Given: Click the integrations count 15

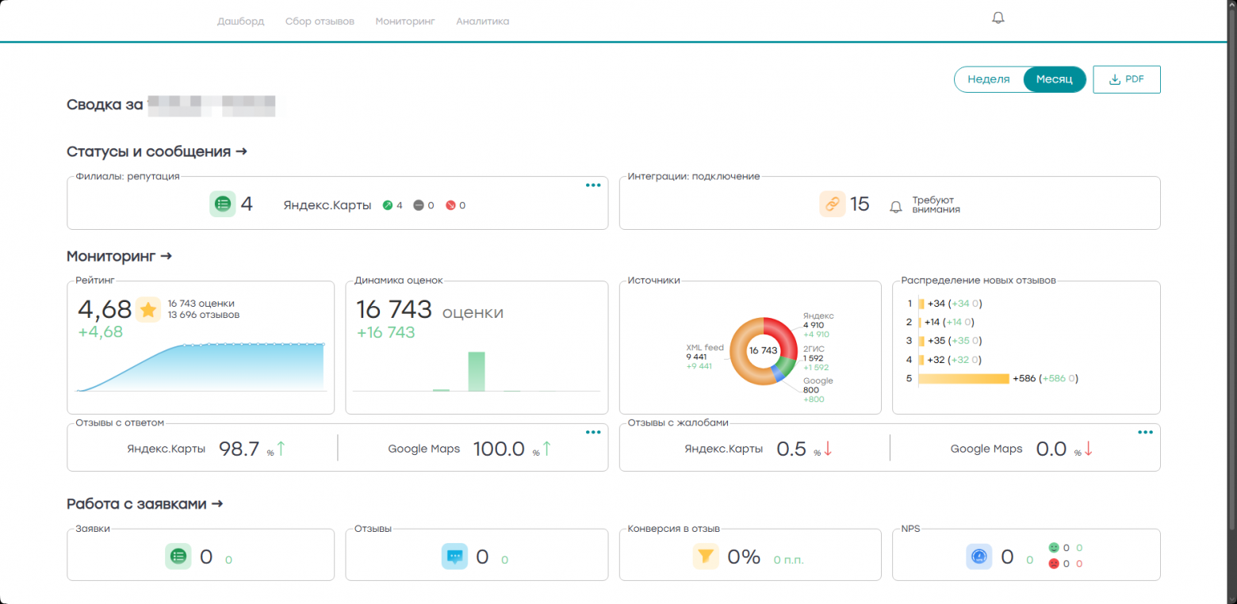Looking at the screenshot, I should pos(860,205).
